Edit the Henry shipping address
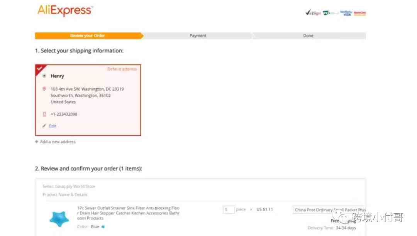The width and height of the screenshot is (417, 236). (53, 126)
